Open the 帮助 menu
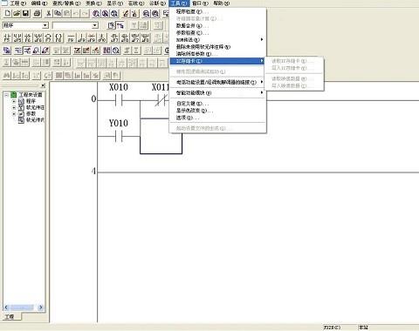419x331 pixels. click(x=222, y=3)
